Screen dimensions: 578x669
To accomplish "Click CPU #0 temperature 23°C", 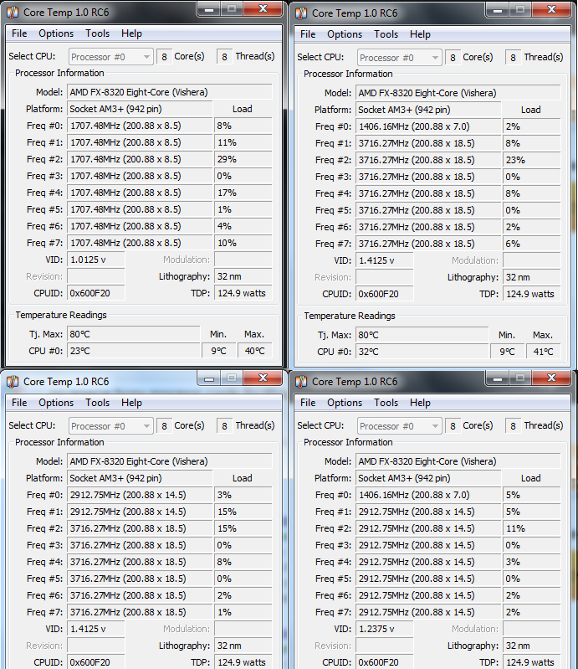I will coord(134,351).
